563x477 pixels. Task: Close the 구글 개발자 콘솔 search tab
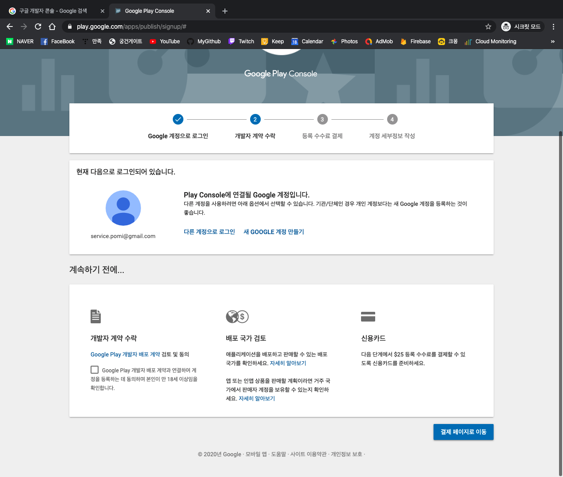[103, 11]
